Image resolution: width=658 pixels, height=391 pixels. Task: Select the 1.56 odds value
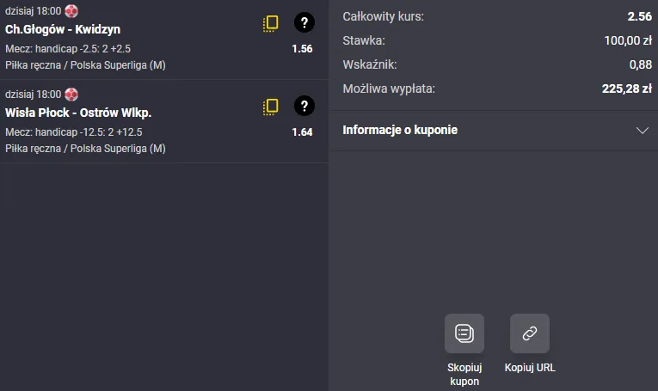point(302,49)
